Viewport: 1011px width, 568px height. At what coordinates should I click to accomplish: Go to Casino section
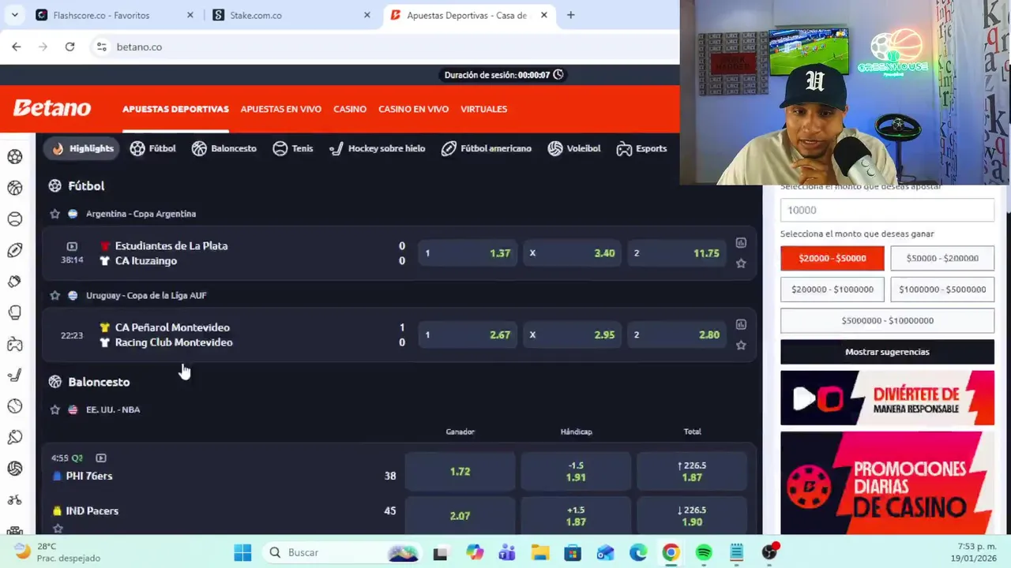point(350,109)
